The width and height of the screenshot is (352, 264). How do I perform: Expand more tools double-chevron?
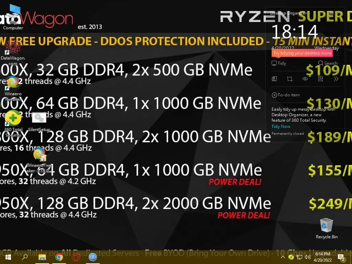336,79
